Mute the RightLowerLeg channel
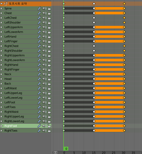The height and width of the screenshot is (154, 142). (45, 121)
